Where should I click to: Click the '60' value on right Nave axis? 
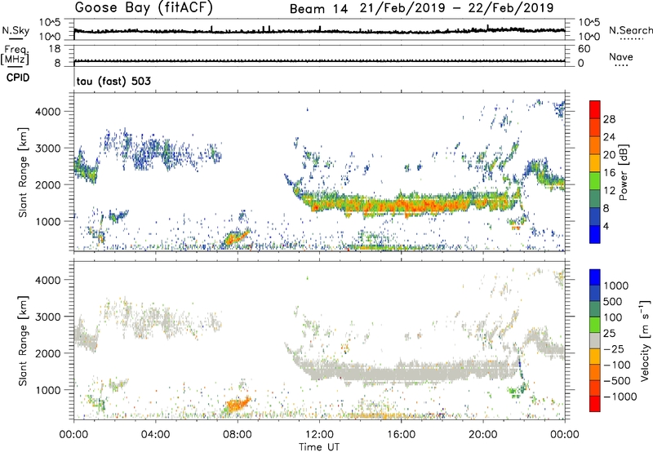(584, 49)
